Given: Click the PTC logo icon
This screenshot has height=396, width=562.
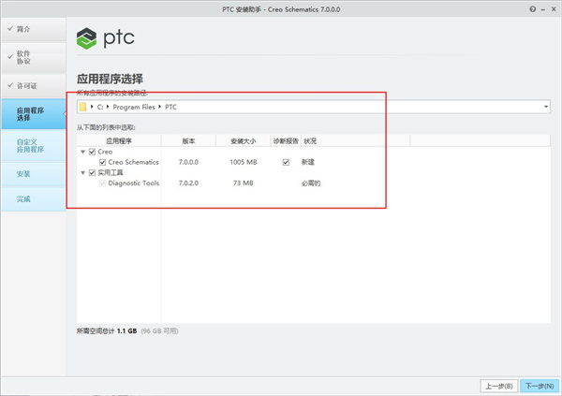Looking at the screenshot, I should click(x=86, y=39).
